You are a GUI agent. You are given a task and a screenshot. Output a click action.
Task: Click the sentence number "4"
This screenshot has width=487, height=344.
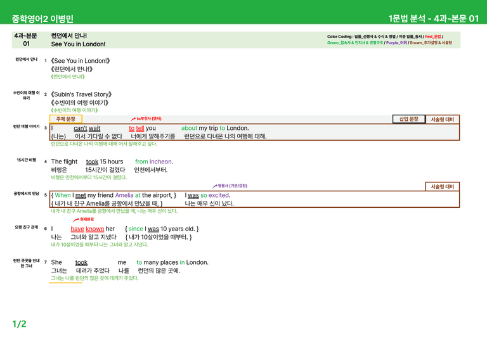[46, 162]
